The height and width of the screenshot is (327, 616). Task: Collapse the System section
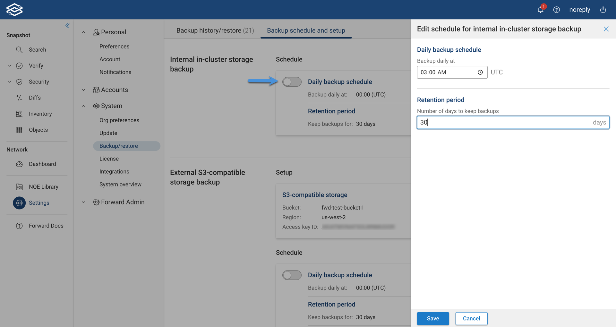83,106
